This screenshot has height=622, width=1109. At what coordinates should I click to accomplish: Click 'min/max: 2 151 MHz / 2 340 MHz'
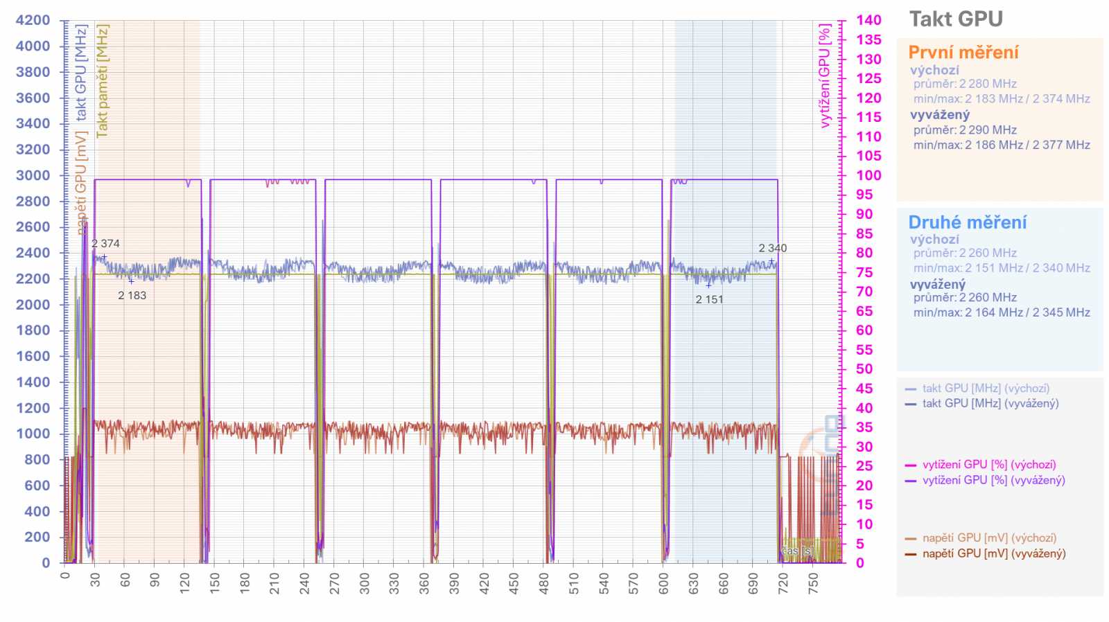pyautogui.click(x=1002, y=268)
